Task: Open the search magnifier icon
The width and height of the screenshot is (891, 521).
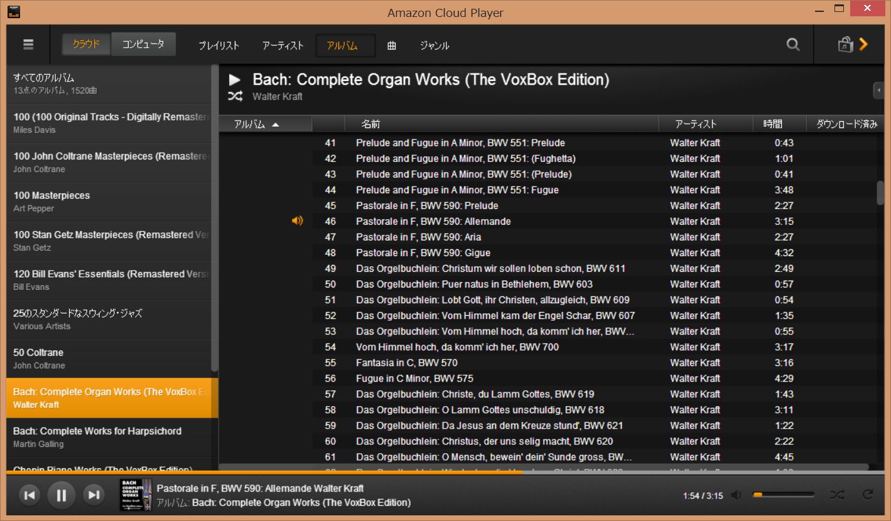Action: 793,45
